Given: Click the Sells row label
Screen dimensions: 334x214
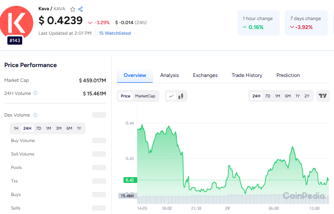Looking at the screenshot, I should click(16, 208).
